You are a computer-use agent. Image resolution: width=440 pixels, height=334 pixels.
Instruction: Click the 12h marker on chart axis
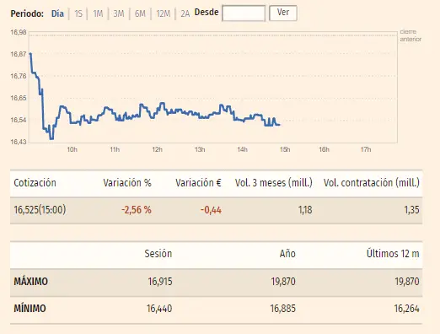tap(157, 149)
